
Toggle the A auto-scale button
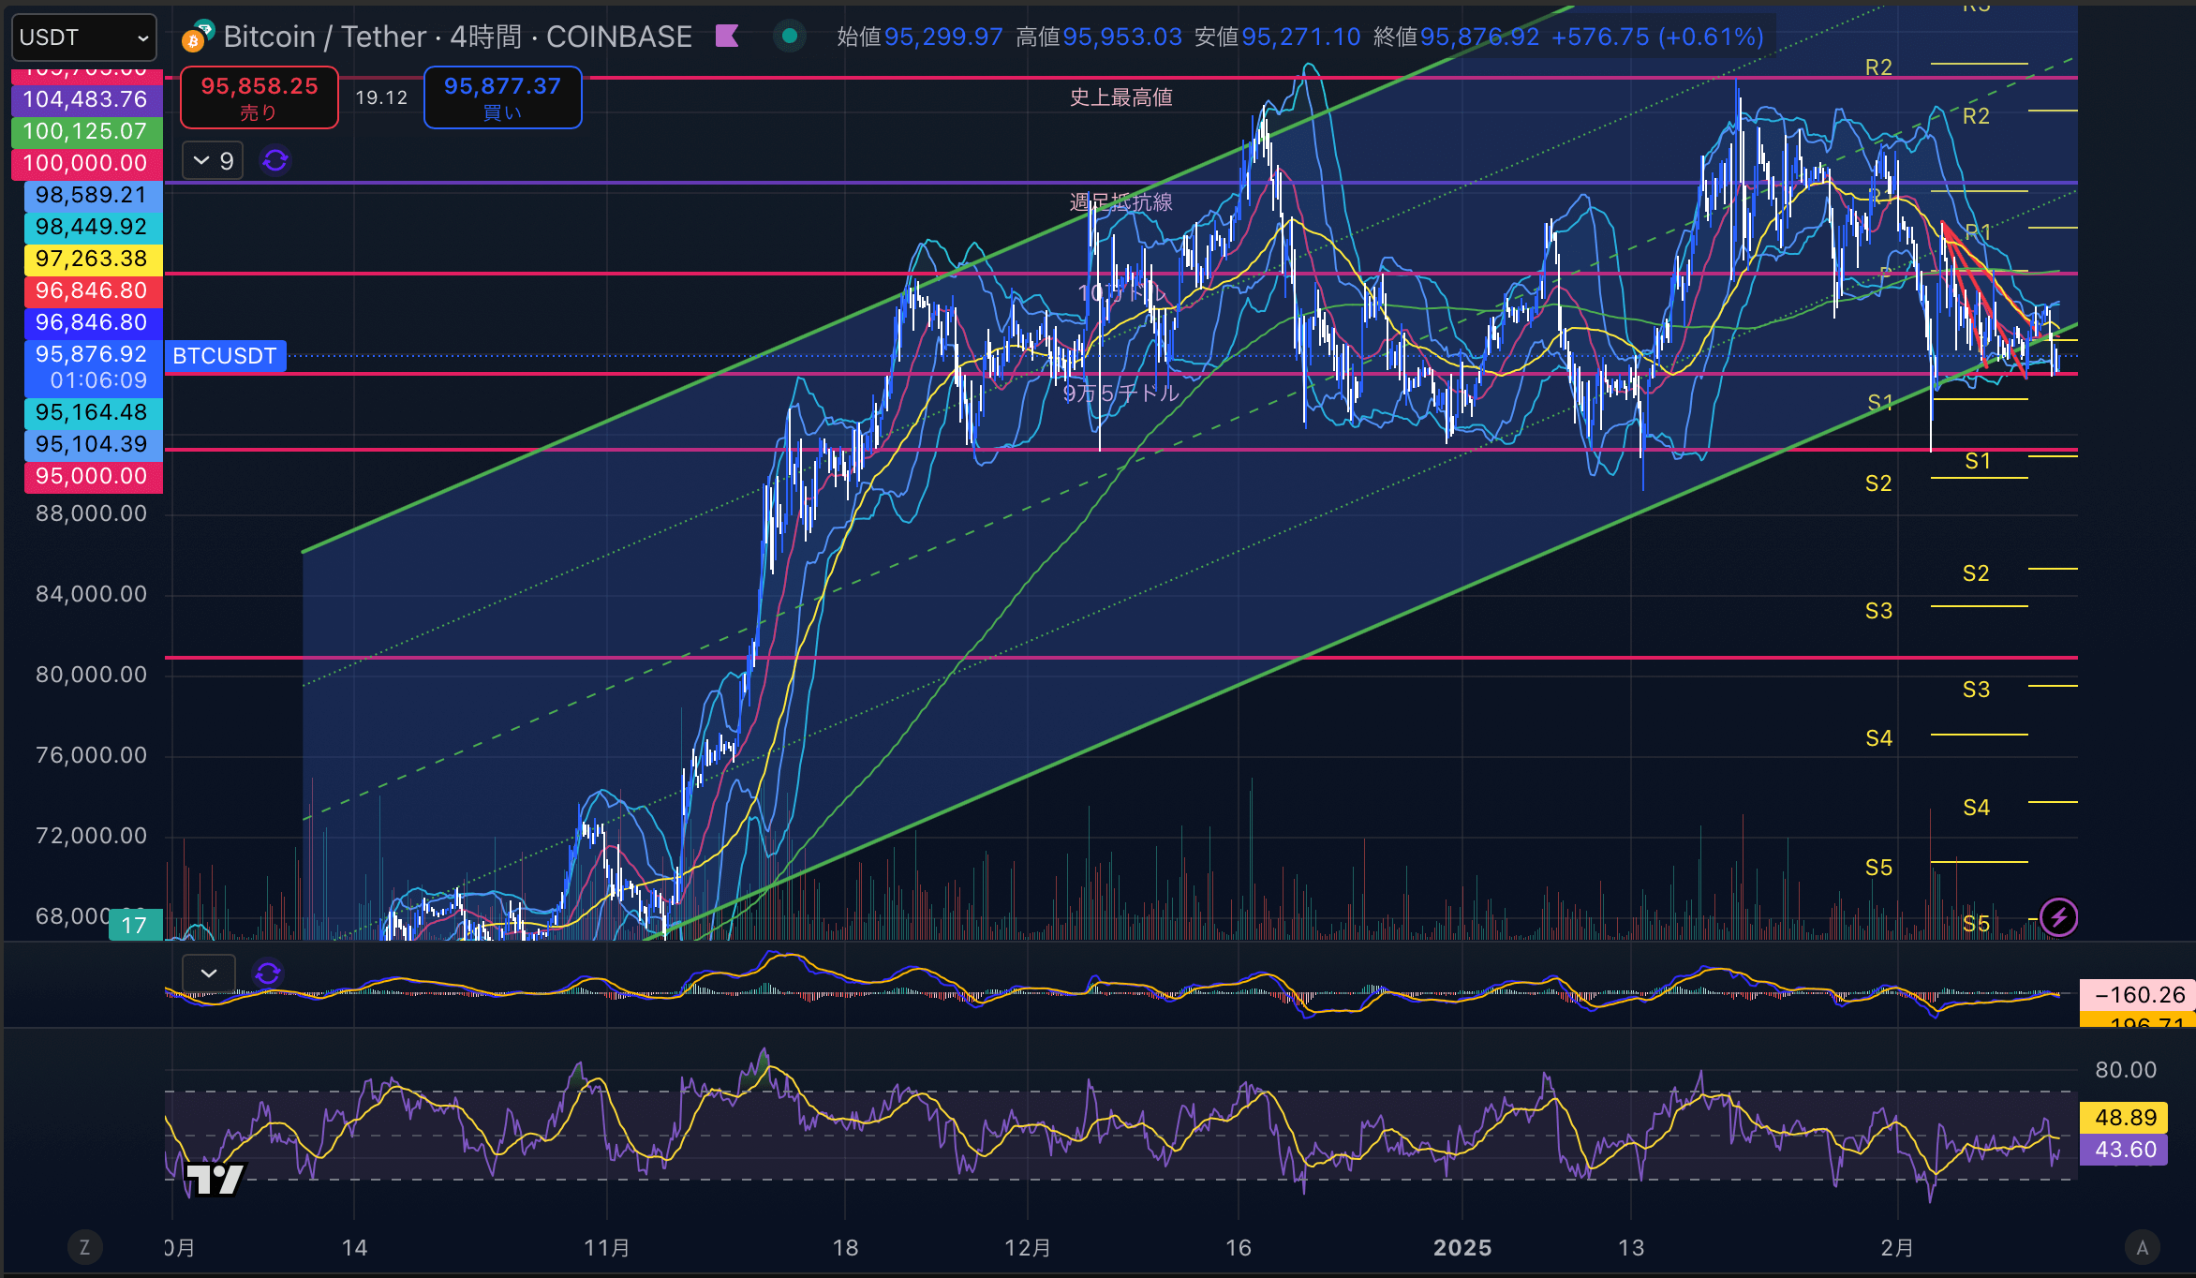tap(2143, 1247)
